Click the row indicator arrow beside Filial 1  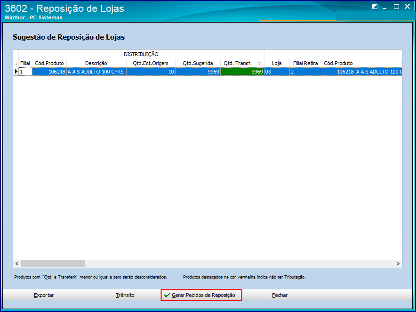coord(16,72)
